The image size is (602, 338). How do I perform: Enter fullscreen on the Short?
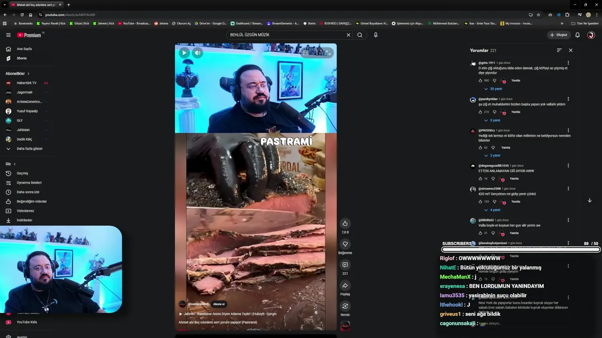(328, 53)
